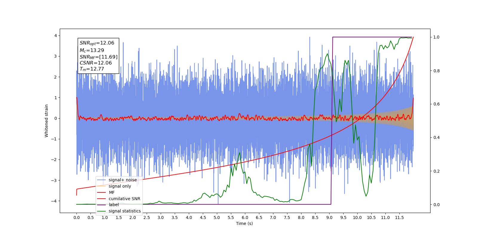Select the Tm=12.77 annotation line
The width and height of the screenshot is (478, 239).
[x=92, y=69]
